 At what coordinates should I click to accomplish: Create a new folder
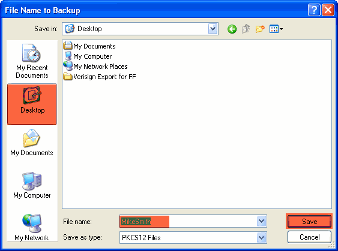coord(260,29)
